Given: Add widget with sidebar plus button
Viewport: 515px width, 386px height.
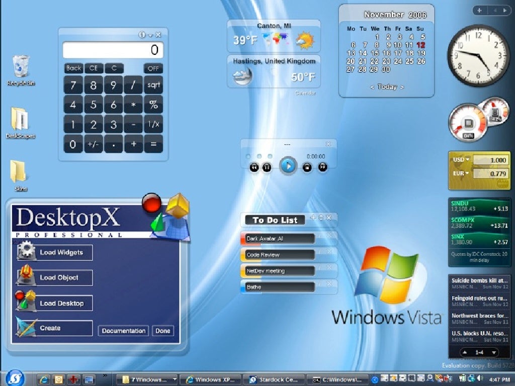Looking at the screenshot, I should click(x=479, y=10).
